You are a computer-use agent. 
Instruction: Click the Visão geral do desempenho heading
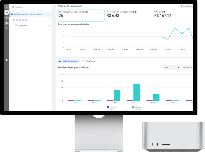(70, 6)
